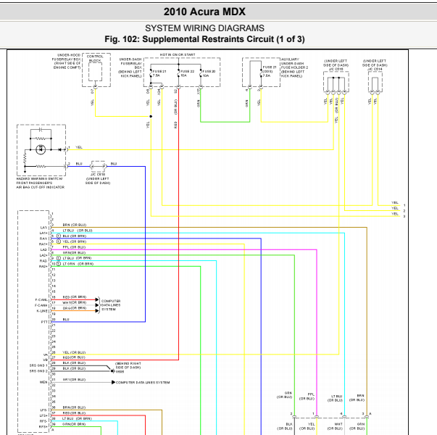Click the "LT BLU (OR BLU)" label at pin 4
The image size is (437, 435).
pos(78,231)
